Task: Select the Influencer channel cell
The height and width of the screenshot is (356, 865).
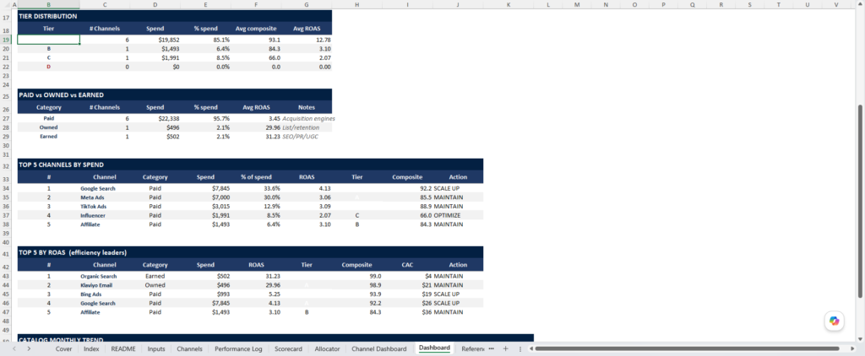Action: click(105, 215)
